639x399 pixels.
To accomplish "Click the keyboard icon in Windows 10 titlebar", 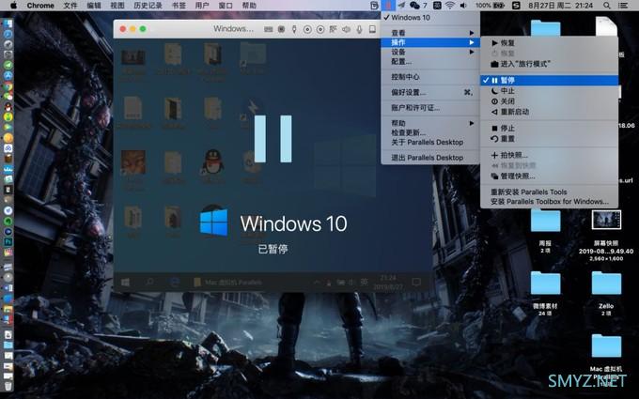I will [268, 29].
